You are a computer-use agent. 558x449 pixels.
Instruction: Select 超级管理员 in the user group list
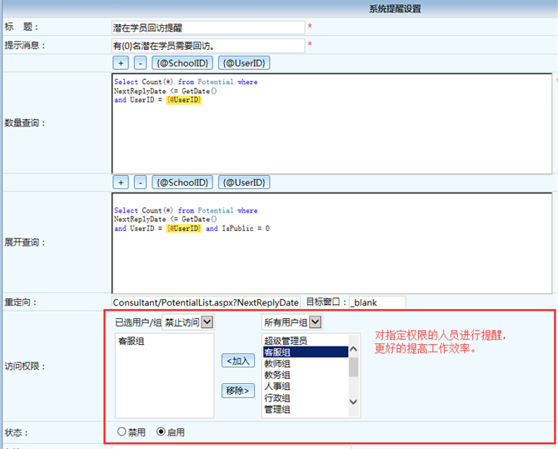tap(286, 341)
